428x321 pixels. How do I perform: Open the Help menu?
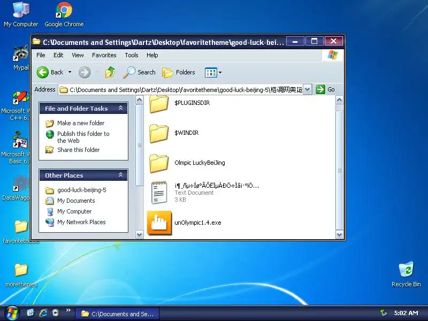click(x=152, y=55)
